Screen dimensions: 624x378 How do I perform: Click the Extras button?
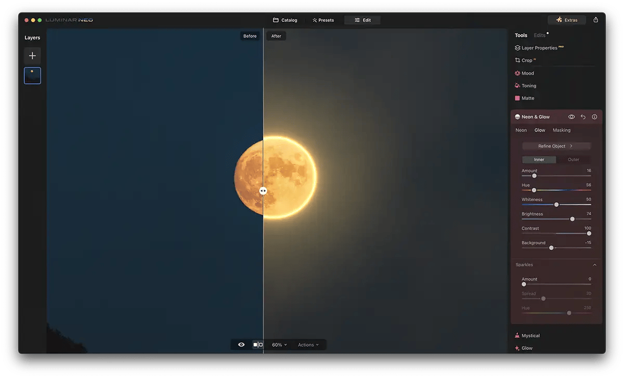coord(567,20)
